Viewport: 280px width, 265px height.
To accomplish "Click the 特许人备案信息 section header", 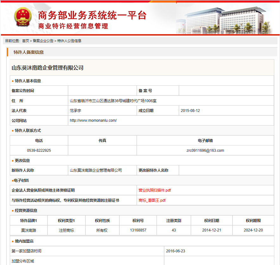I will [x=29, y=52].
